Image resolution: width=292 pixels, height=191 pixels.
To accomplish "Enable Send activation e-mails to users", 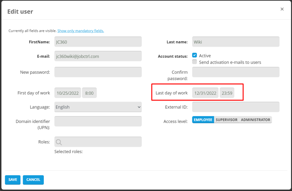I will tap(195, 62).
